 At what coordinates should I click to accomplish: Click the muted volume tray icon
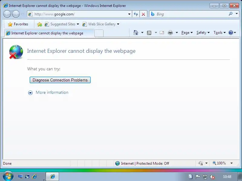[x=212, y=177]
